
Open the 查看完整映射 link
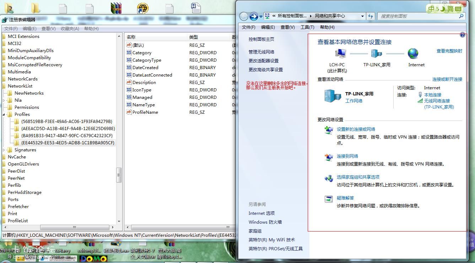tap(449, 51)
